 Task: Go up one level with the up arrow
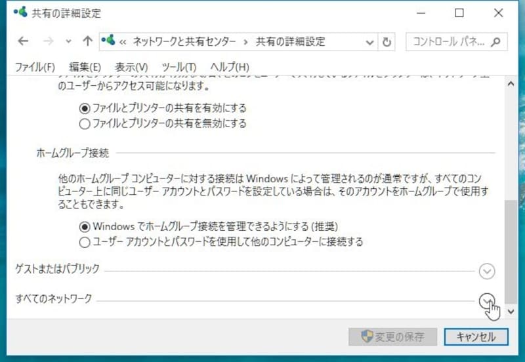click(88, 41)
